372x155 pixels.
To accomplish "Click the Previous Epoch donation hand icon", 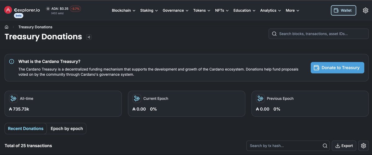I will [260, 98].
